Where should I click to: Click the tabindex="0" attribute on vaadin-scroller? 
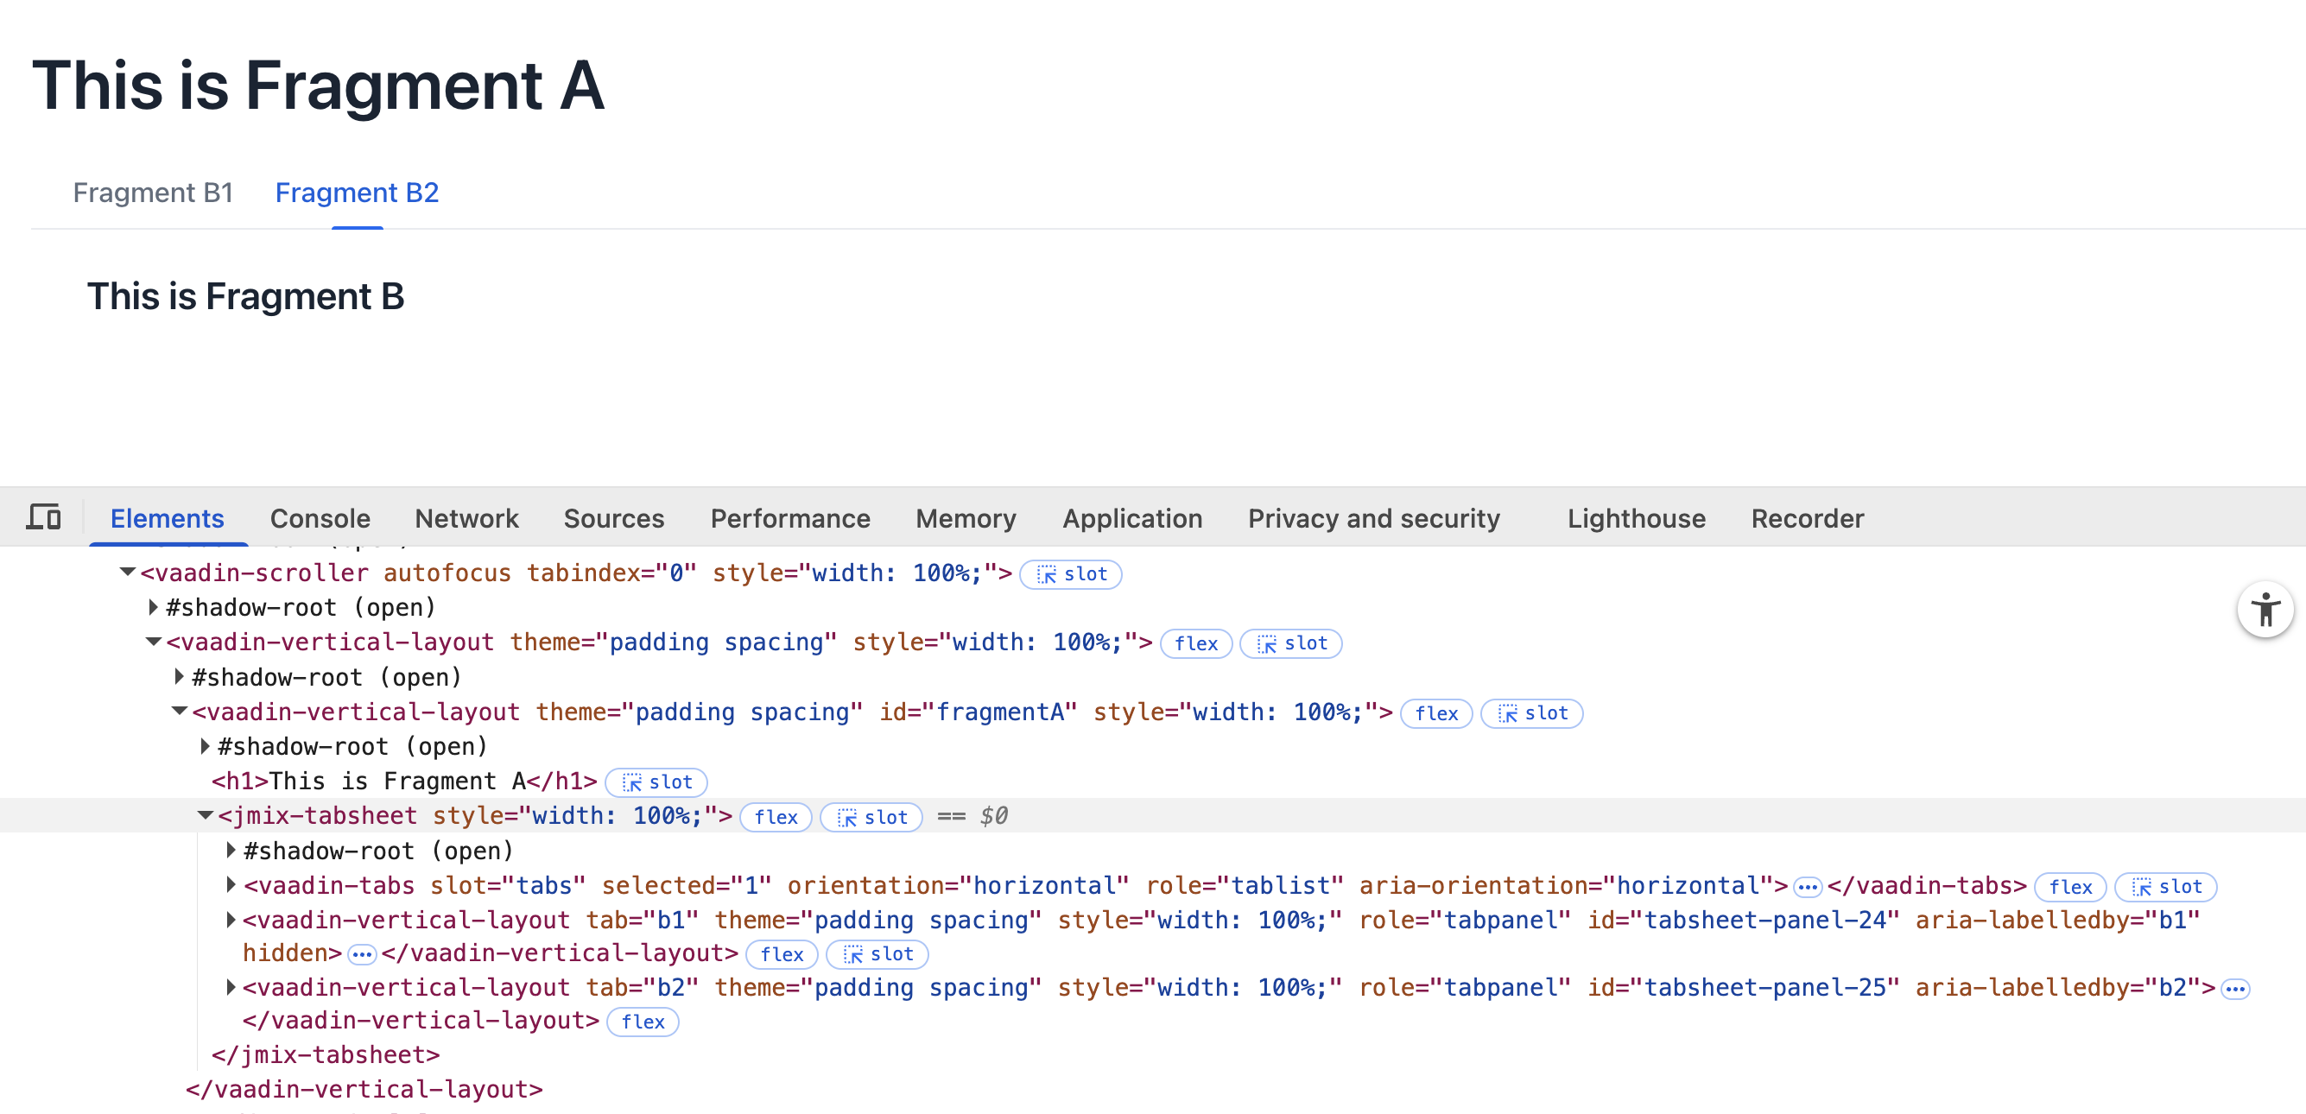(x=611, y=573)
